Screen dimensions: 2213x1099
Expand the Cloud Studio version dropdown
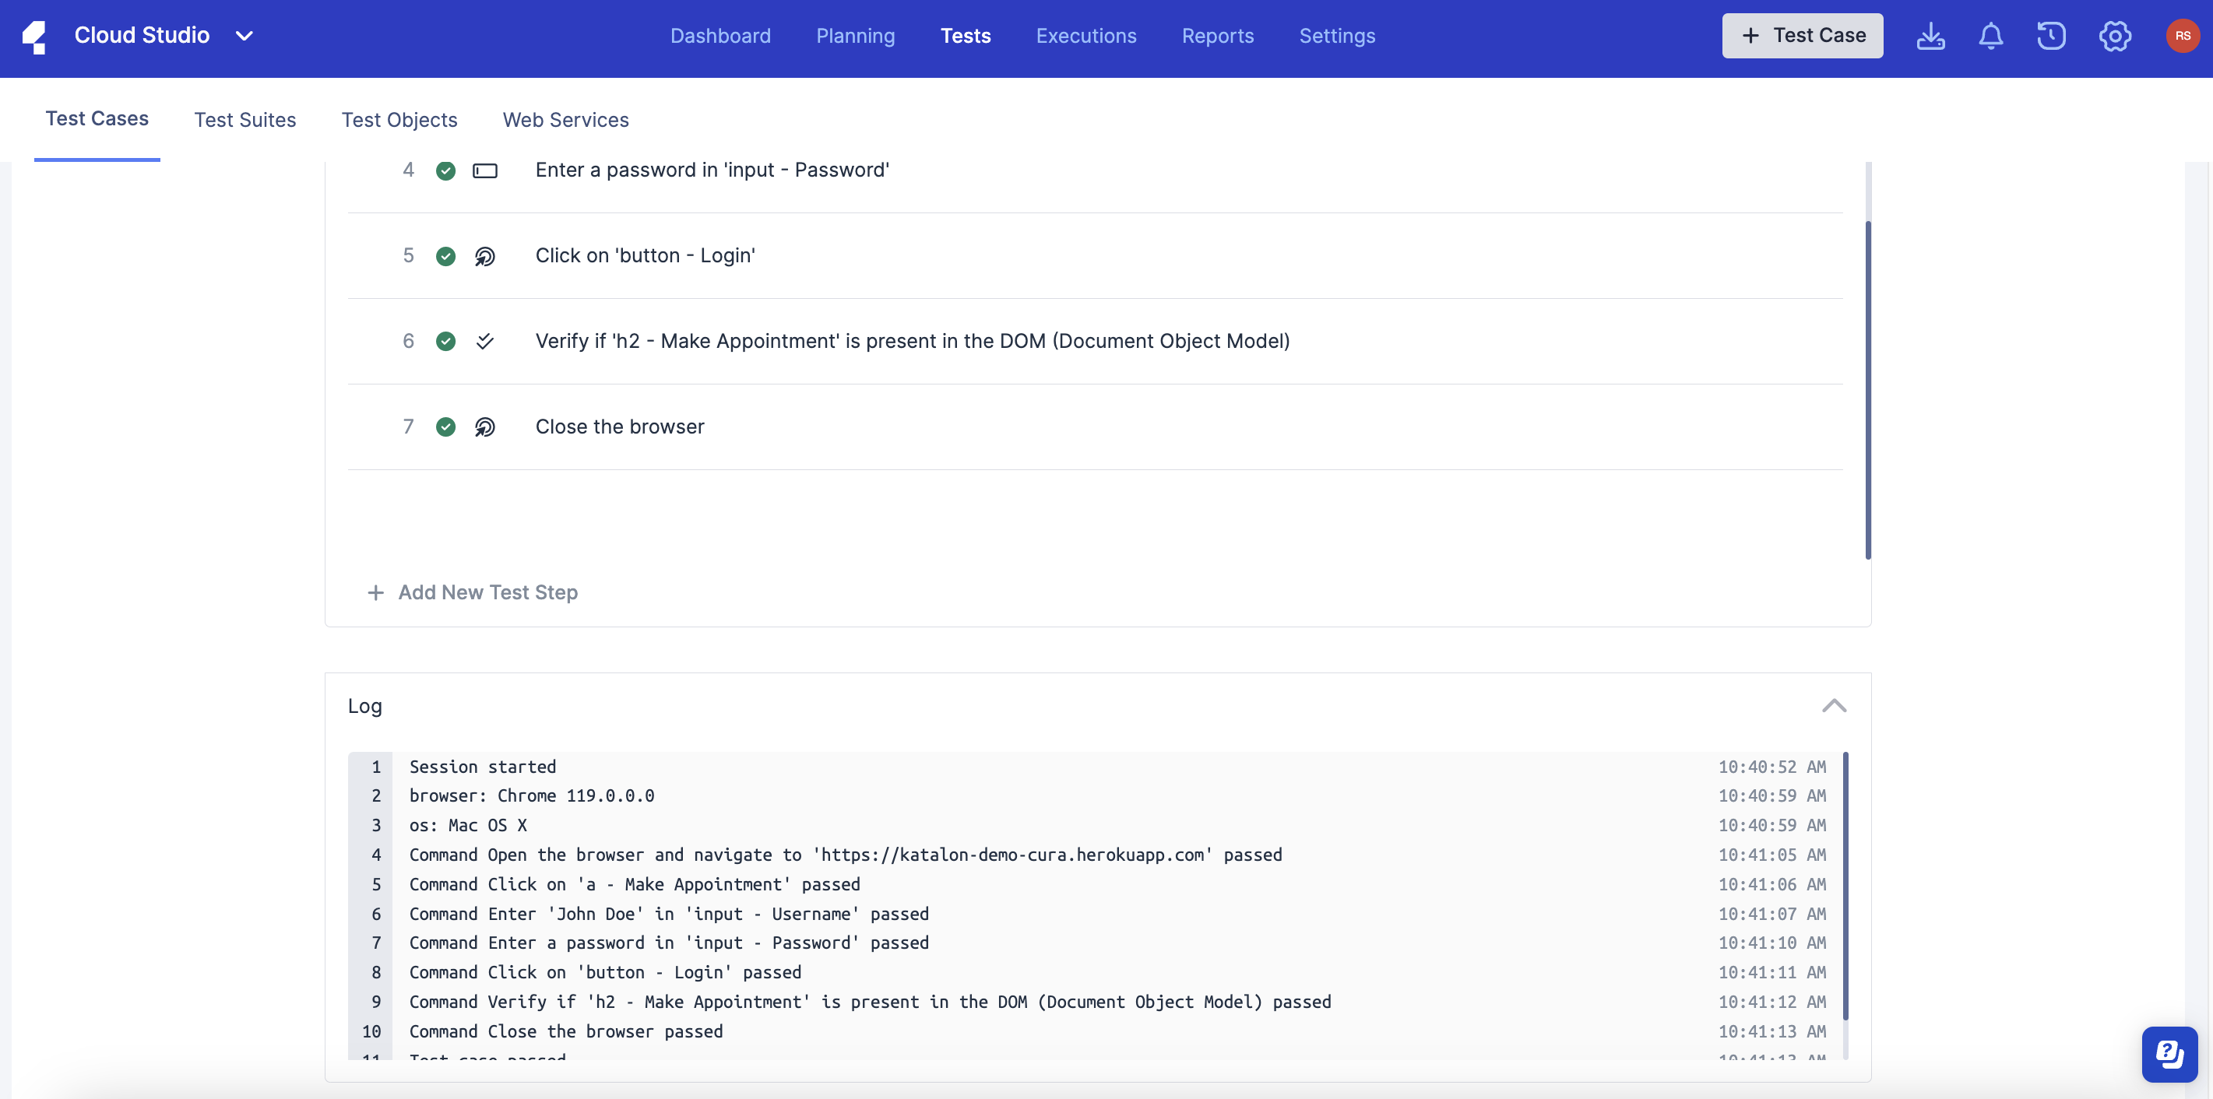245,35
